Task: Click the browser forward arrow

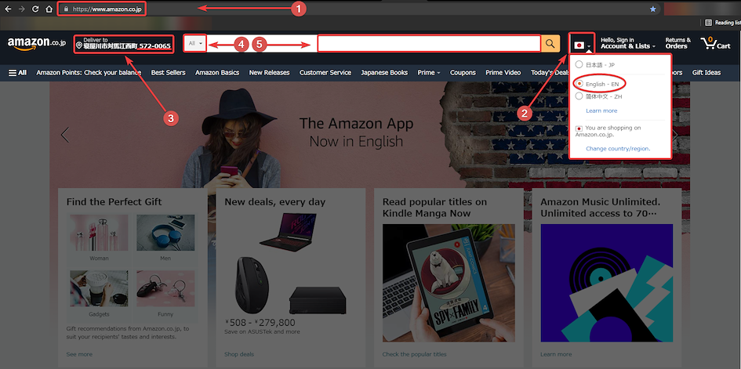Action: [21, 9]
